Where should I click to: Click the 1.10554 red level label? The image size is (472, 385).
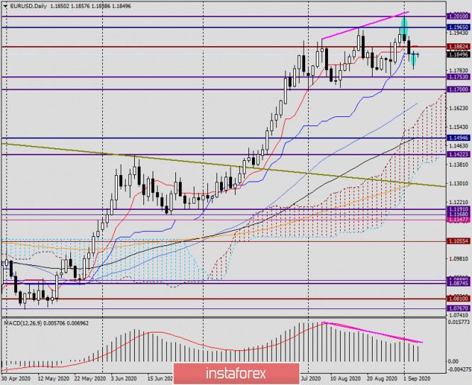(x=458, y=241)
